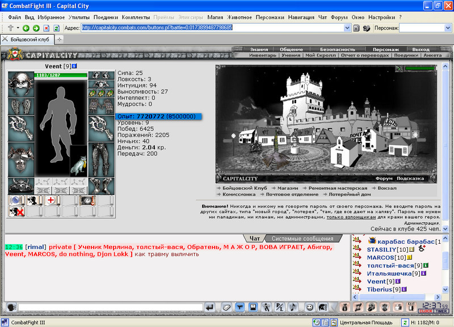
Task: Toggle the TIMER mode under the clock
Action: pos(441,311)
